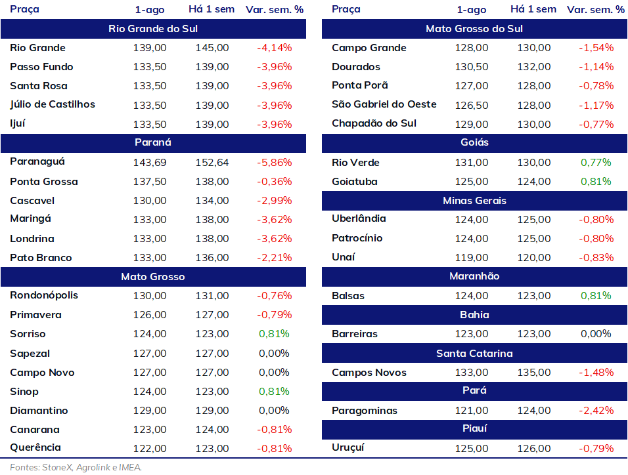The width and height of the screenshot is (628, 475).
Task: Click the -5,86% variation value
Action: [x=275, y=163]
